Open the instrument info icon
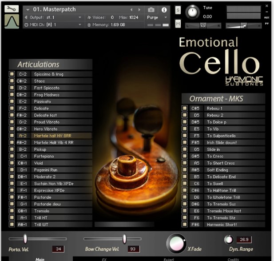This screenshot has width=274, height=261. coord(164,9)
